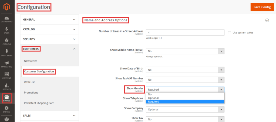Click the Valid range: 1-4 note

pyautogui.click(x=154, y=38)
